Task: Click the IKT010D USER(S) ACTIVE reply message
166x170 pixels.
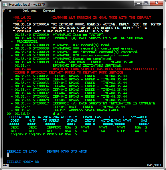Action: coord(88,24)
